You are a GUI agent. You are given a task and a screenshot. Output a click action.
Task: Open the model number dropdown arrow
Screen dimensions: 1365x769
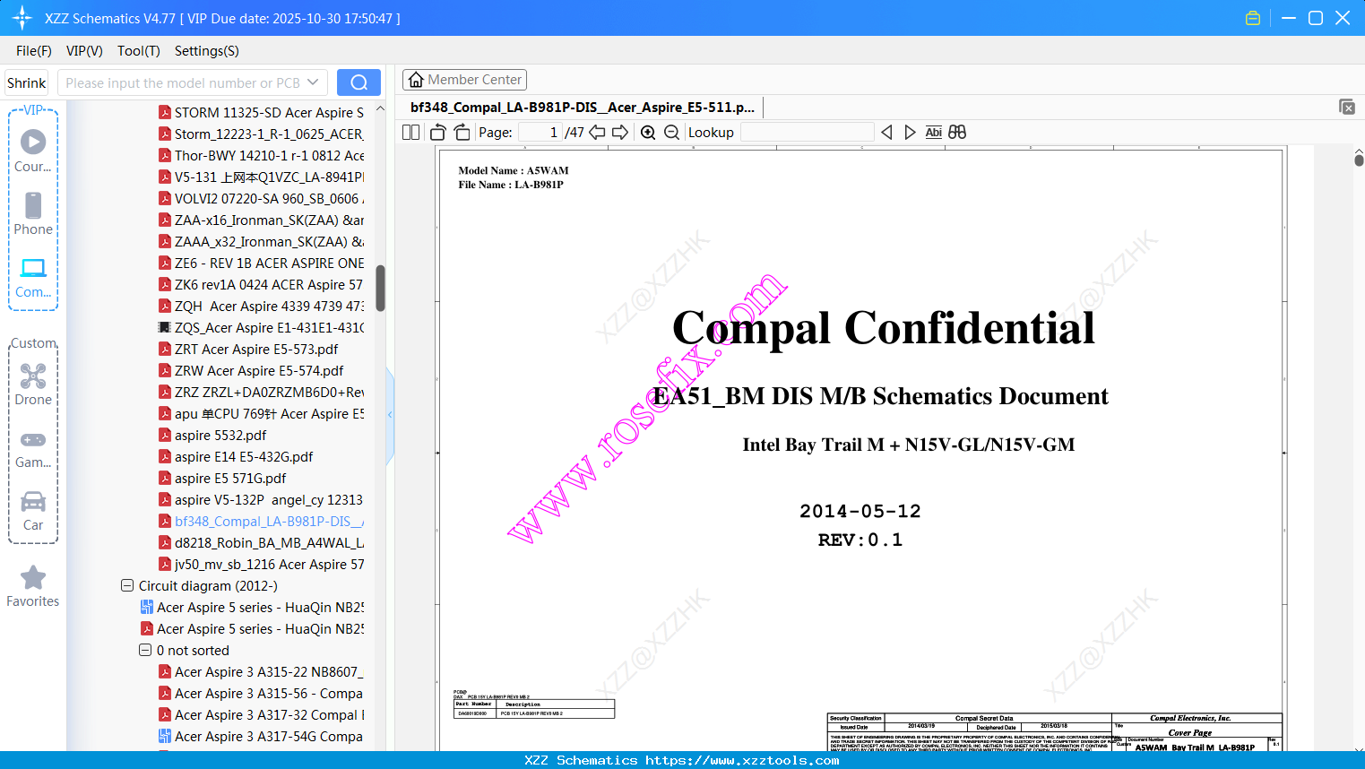pyautogui.click(x=313, y=82)
